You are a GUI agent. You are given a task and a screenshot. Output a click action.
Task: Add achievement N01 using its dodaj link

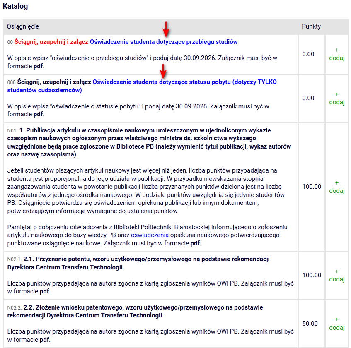336,187
